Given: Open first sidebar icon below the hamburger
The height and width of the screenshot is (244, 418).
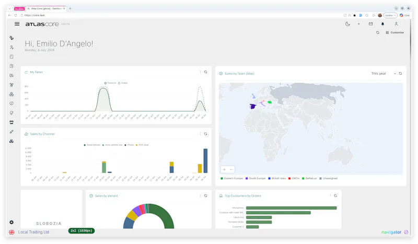Looking at the screenshot, I should point(11,38).
